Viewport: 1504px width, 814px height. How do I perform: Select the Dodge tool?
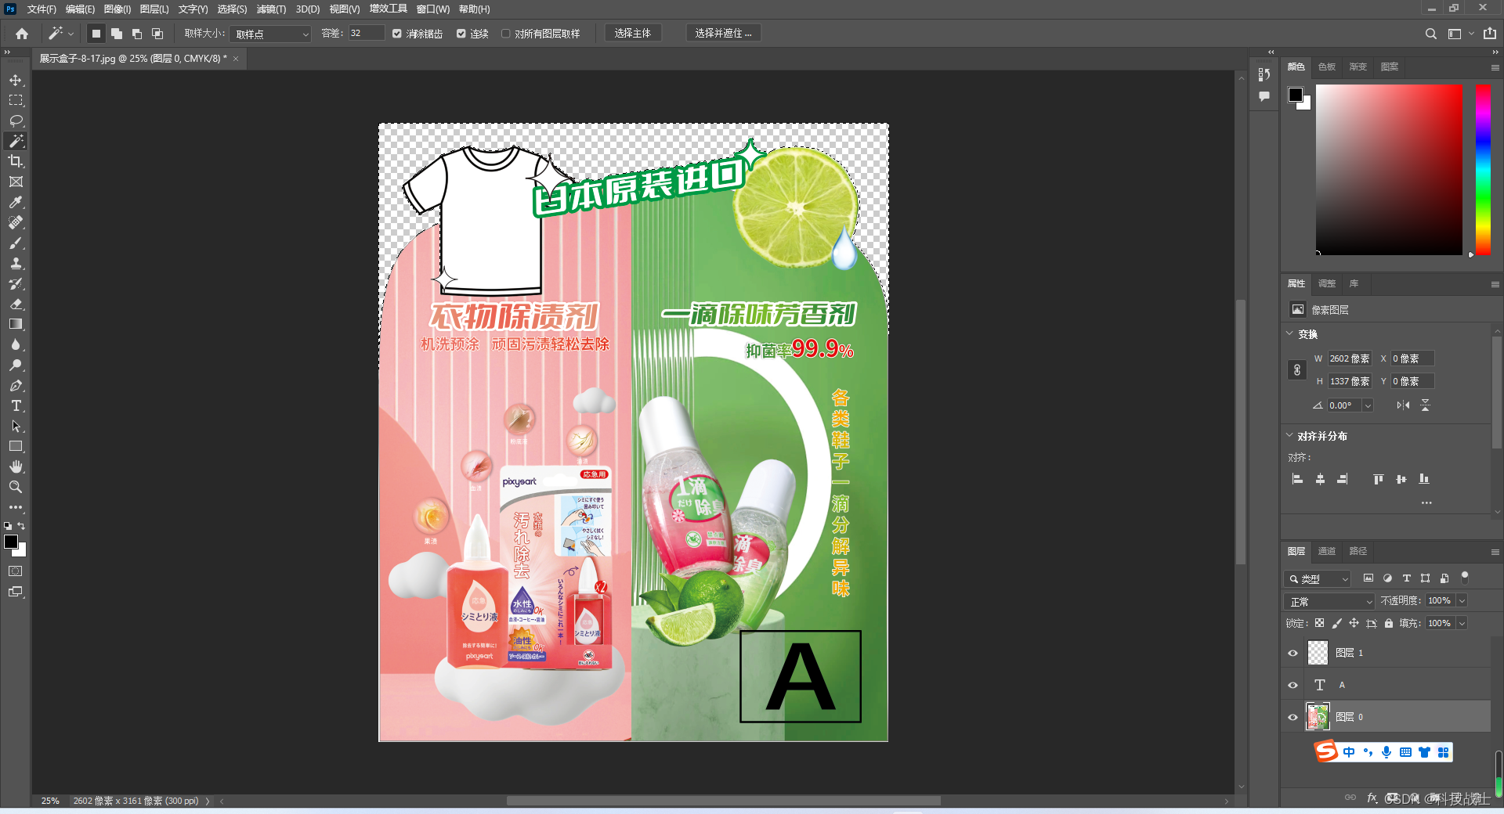16,365
